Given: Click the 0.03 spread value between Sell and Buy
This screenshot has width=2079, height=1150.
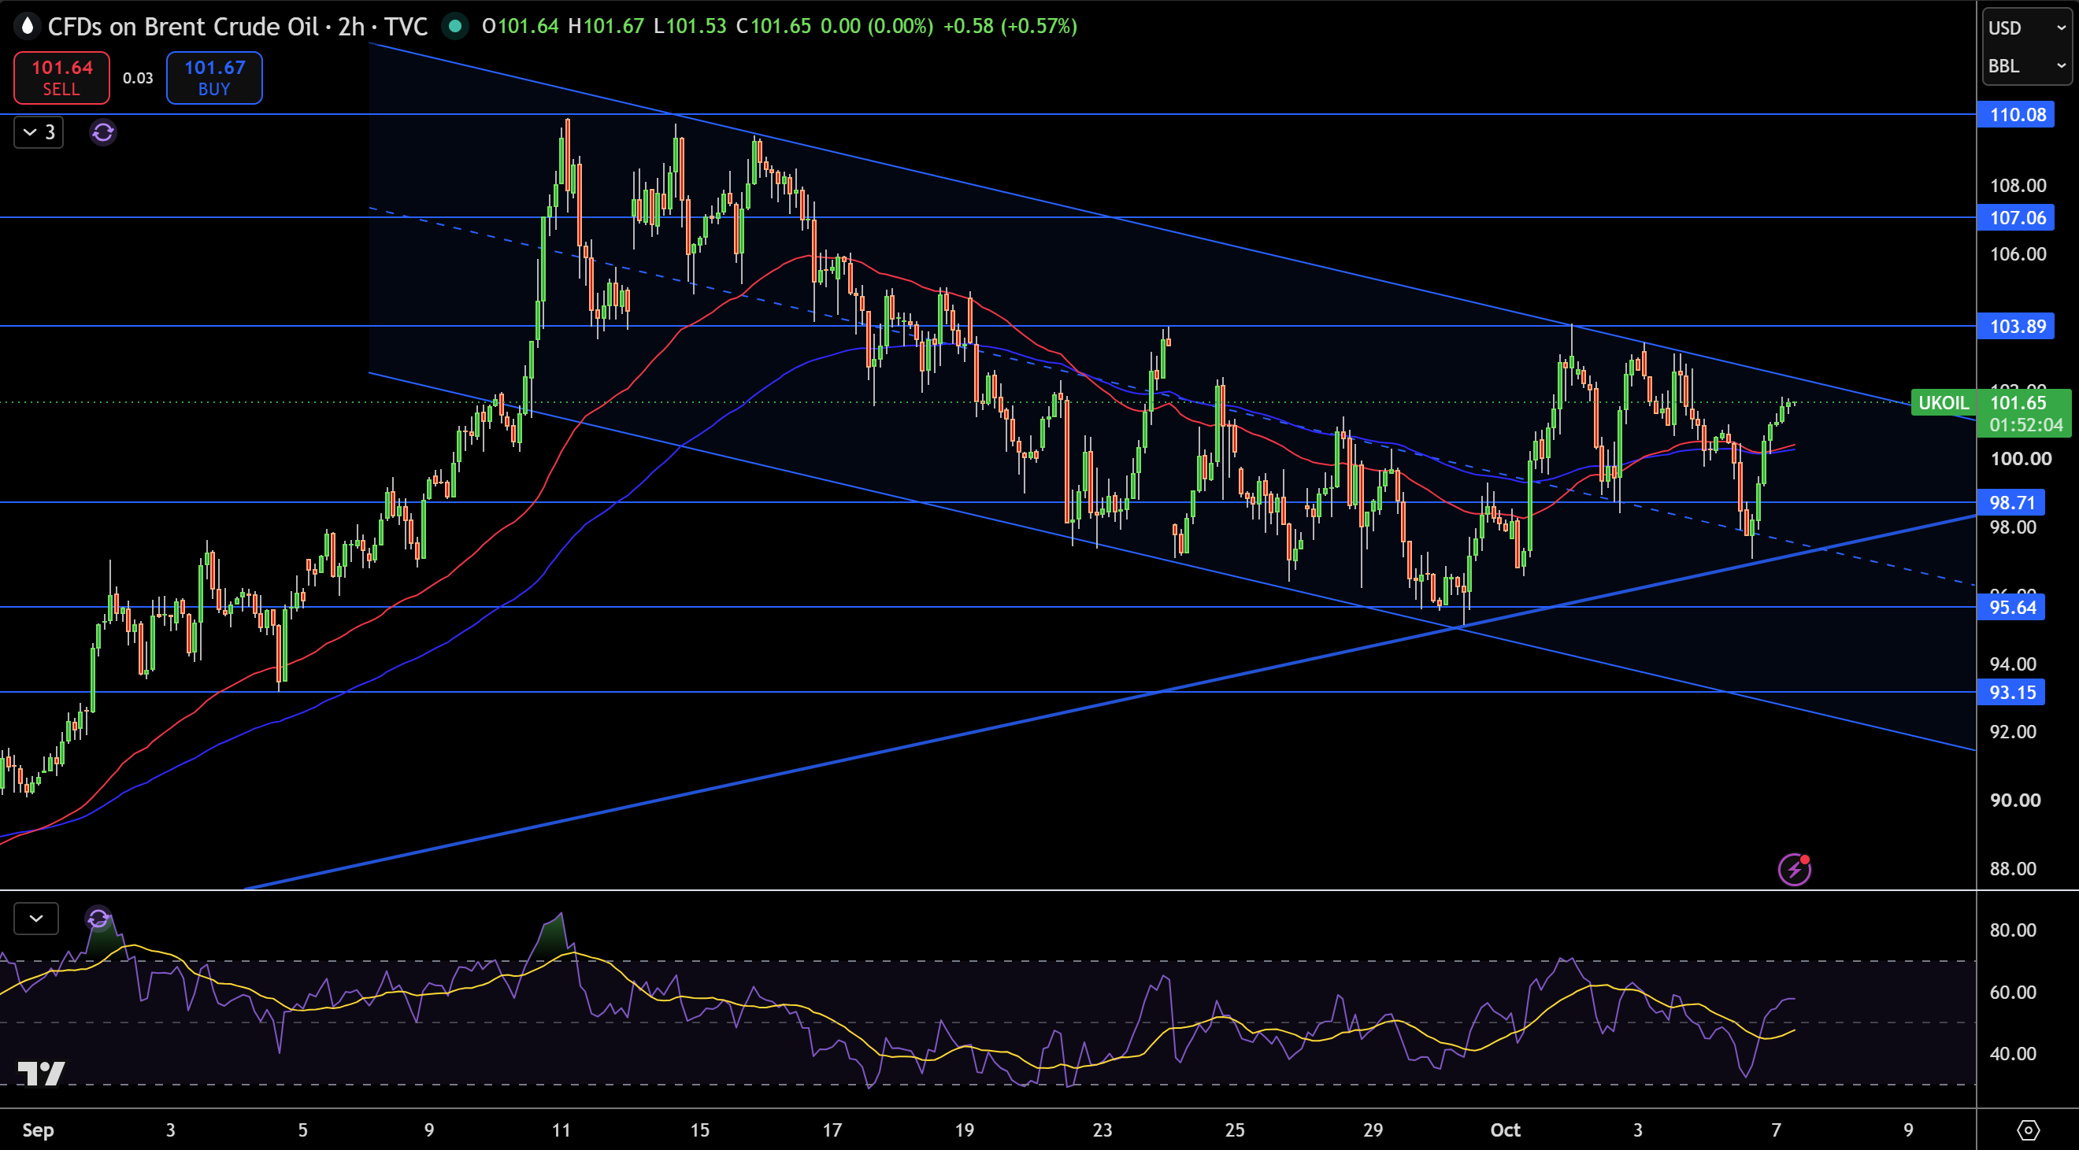Looking at the screenshot, I should (x=138, y=78).
